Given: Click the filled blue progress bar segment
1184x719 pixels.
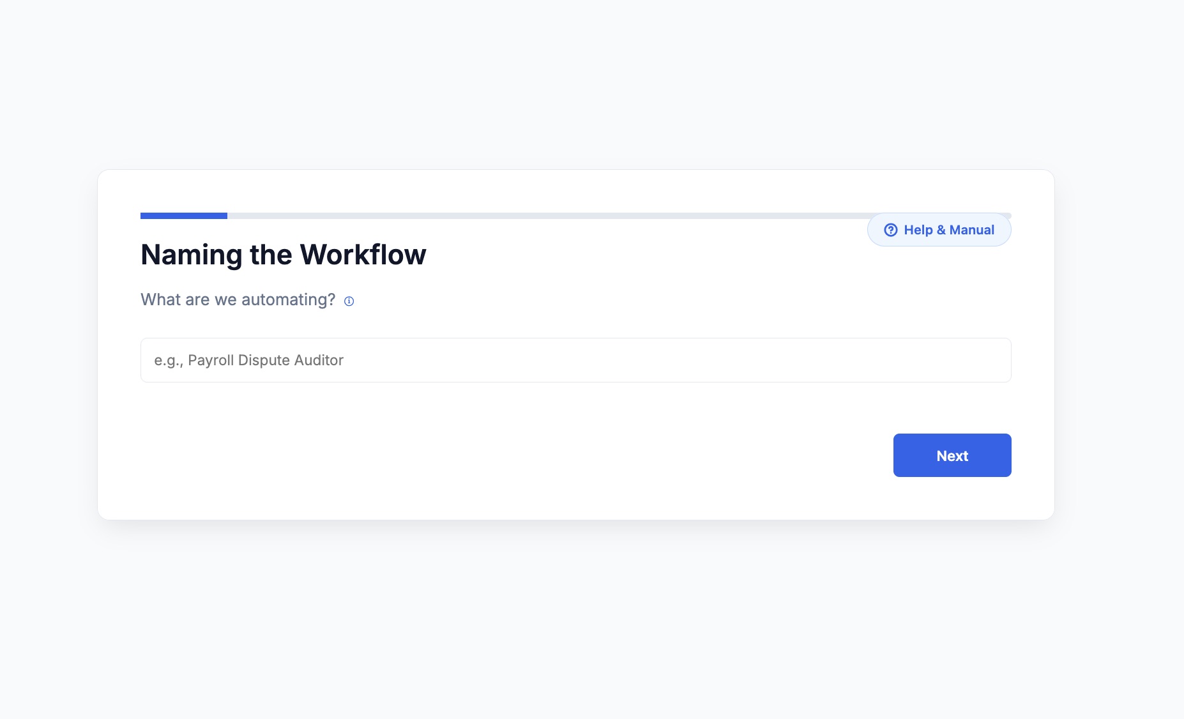Looking at the screenshot, I should [x=184, y=216].
